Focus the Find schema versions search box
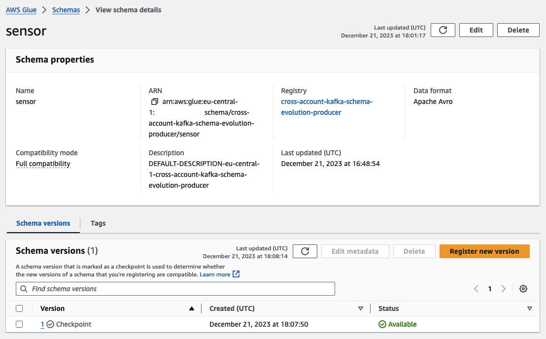The image size is (546, 339). [175, 289]
